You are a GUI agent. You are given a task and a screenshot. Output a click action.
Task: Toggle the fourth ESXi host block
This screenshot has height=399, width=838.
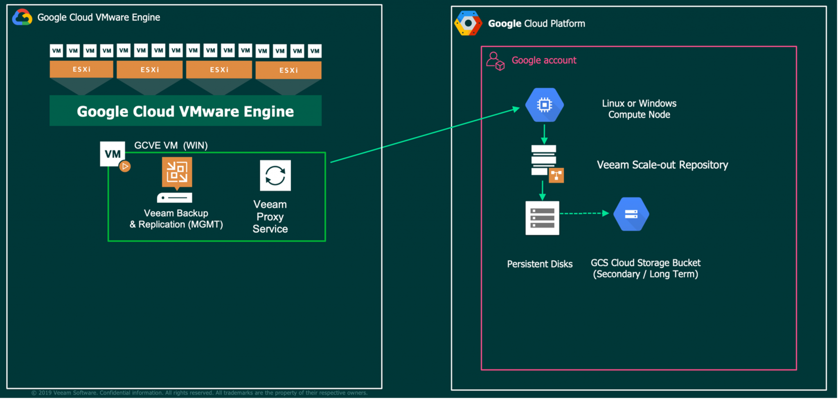pyautogui.click(x=288, y=70)
